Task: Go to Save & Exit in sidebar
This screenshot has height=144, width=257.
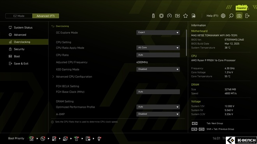Action: (x=24, y=64)
